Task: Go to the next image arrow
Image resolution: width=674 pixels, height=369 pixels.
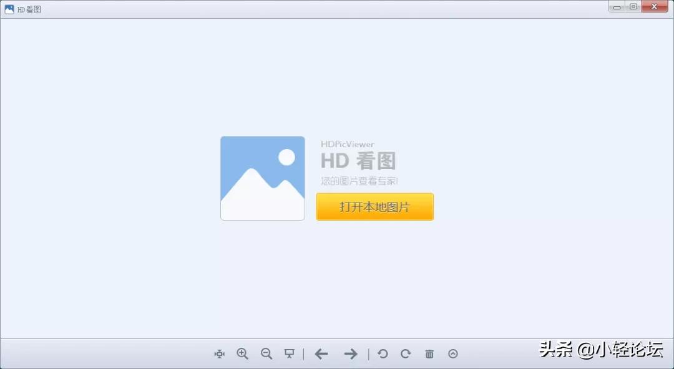Action: (351, 353)
